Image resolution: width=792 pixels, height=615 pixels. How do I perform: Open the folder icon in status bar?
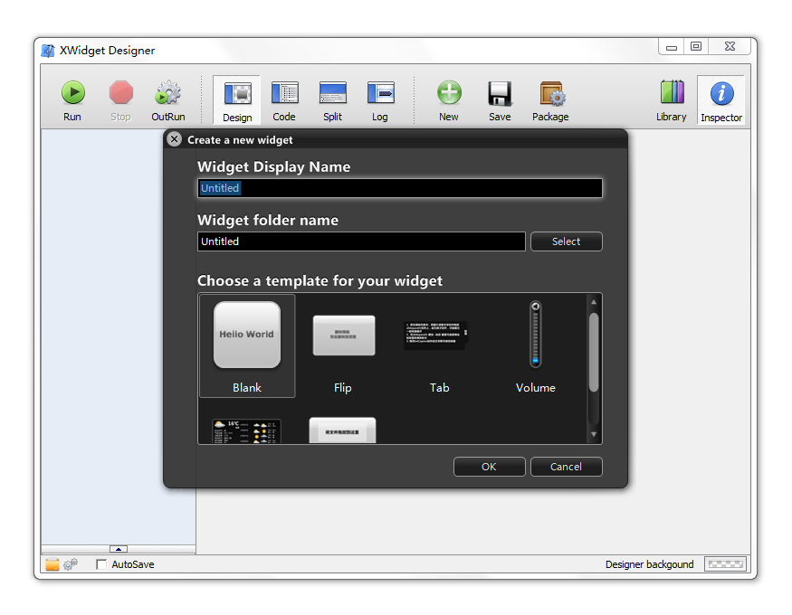[52, 564]
